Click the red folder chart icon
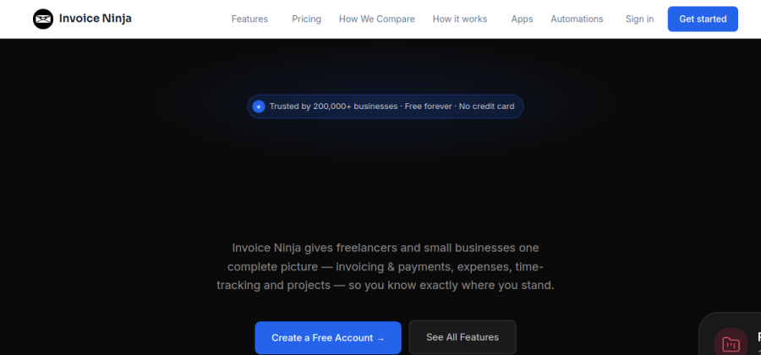The width and height of the screenshot is (761, 355). (x=731, y=343)
